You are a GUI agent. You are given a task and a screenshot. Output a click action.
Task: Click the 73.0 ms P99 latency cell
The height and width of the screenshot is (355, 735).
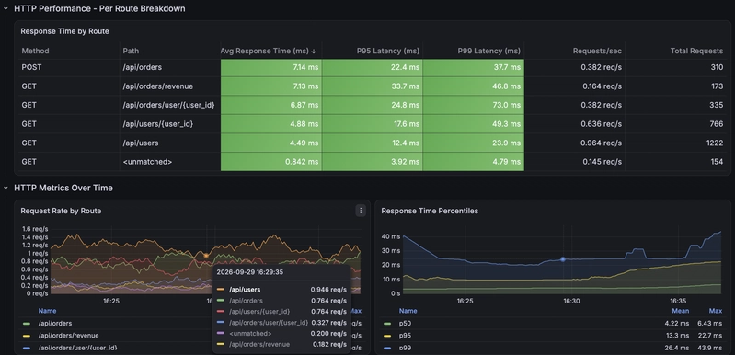point(474,105)
